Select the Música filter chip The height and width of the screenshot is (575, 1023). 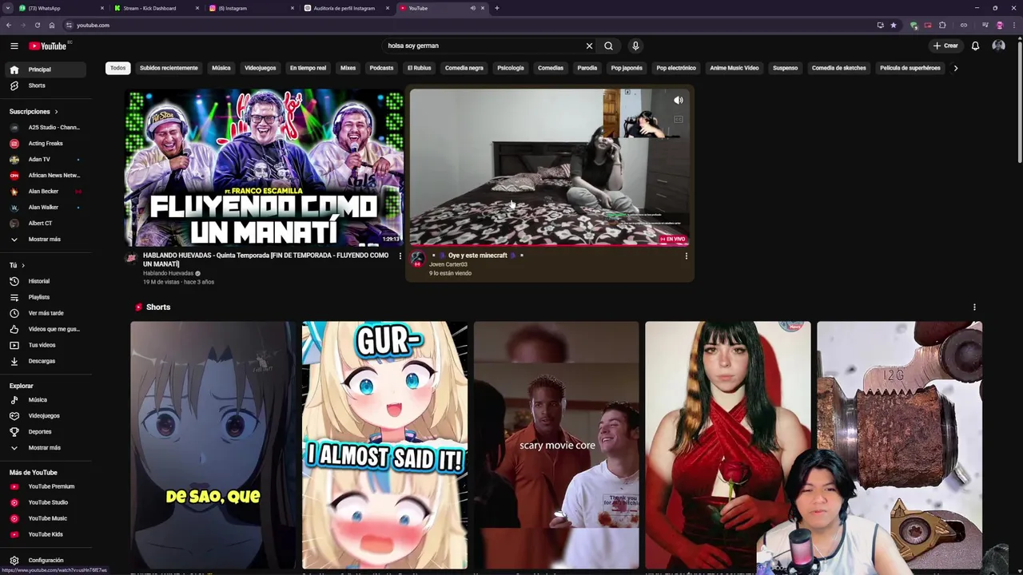click(221, 68)
